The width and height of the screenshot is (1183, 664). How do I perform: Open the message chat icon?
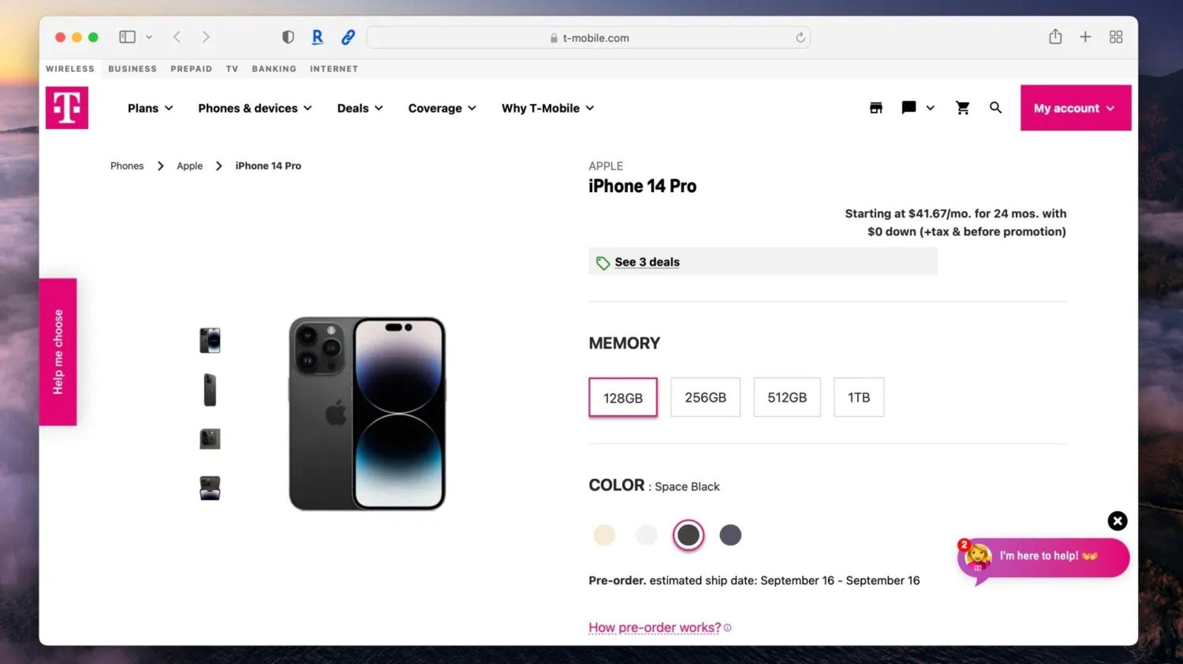[x=908, y=108]
